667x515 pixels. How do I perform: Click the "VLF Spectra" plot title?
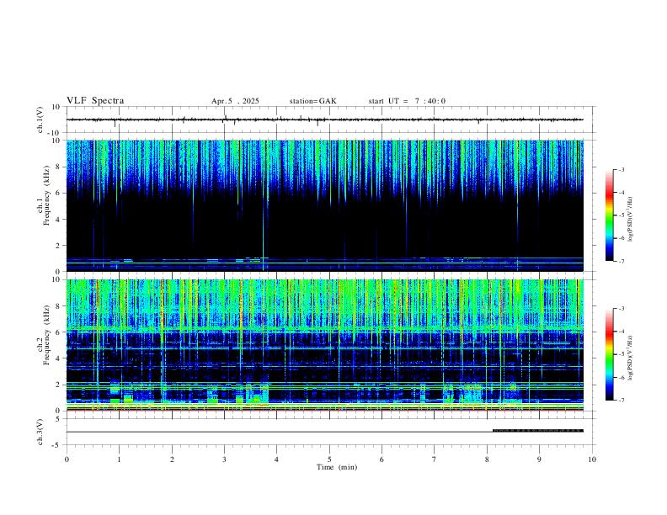tap(95, 101)
